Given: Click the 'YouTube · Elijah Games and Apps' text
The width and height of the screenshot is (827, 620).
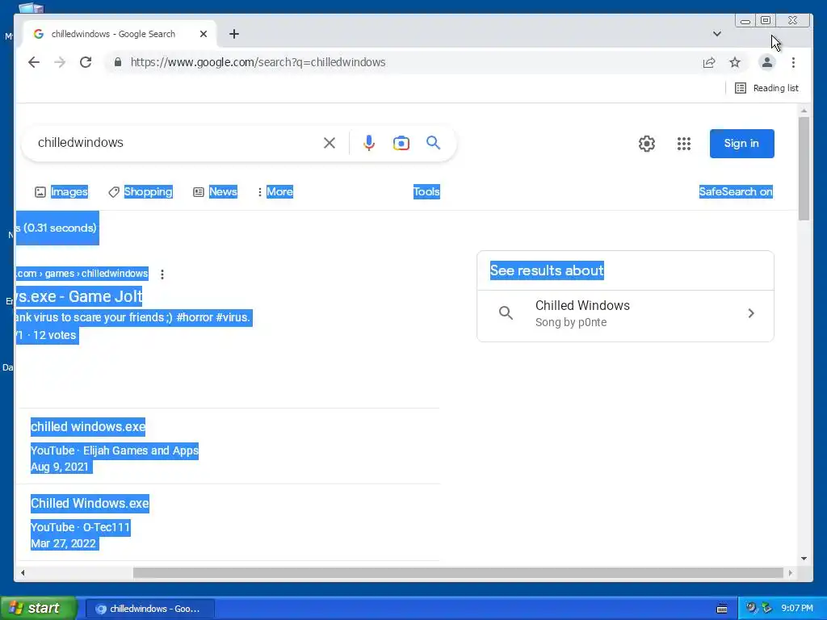Looking at the screenshot, I should [x=115, y=450].
